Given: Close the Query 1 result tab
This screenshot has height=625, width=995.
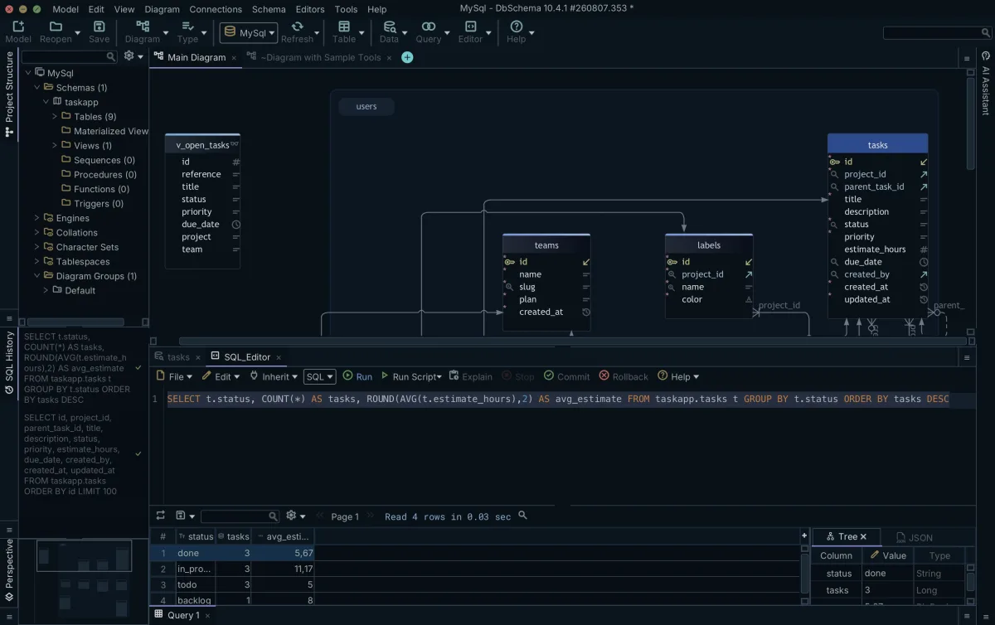Looking at the screenshot, I should tap(207, 616).
